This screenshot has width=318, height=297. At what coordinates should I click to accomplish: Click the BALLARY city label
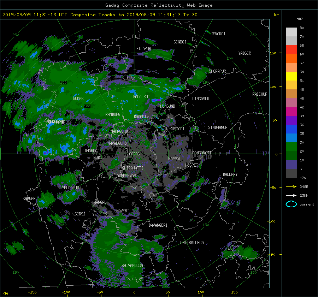pyautogui.click(x=230, y=174)
